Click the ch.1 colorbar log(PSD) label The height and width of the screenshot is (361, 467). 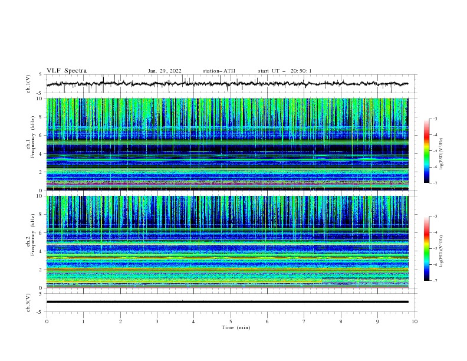tap(441, 154)
